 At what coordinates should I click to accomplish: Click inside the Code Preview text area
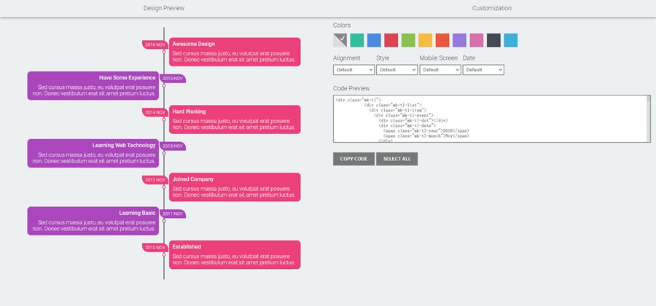[491, 118]
